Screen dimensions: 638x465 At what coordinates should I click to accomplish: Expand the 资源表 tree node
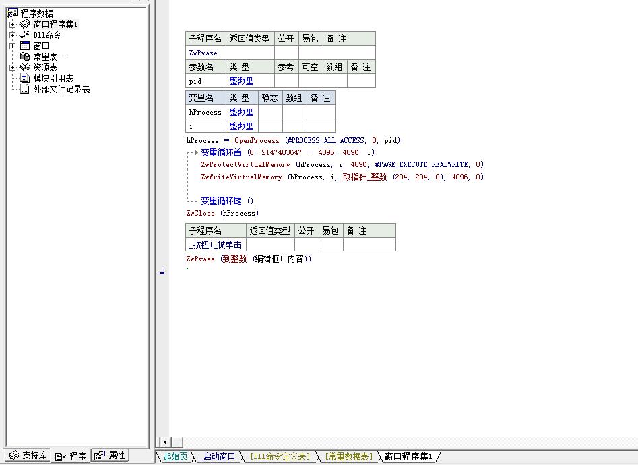(x=13, y=67)
